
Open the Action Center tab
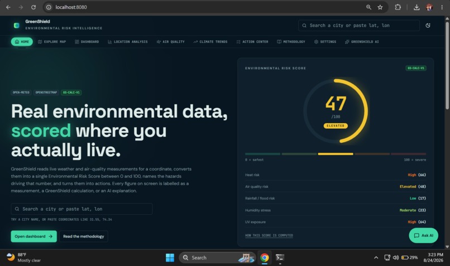tap(252, 42)
